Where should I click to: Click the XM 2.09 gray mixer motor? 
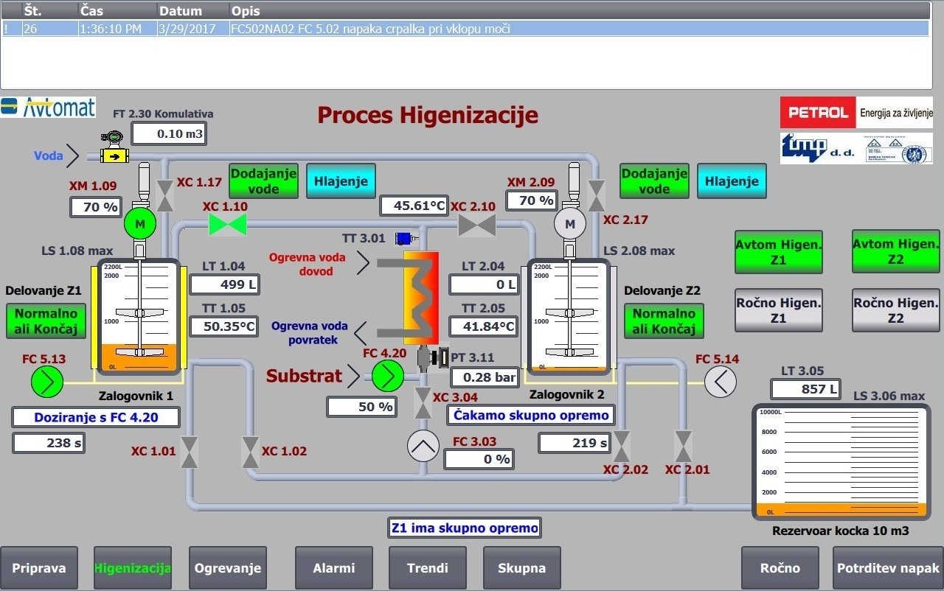click(x=569, y=223)
